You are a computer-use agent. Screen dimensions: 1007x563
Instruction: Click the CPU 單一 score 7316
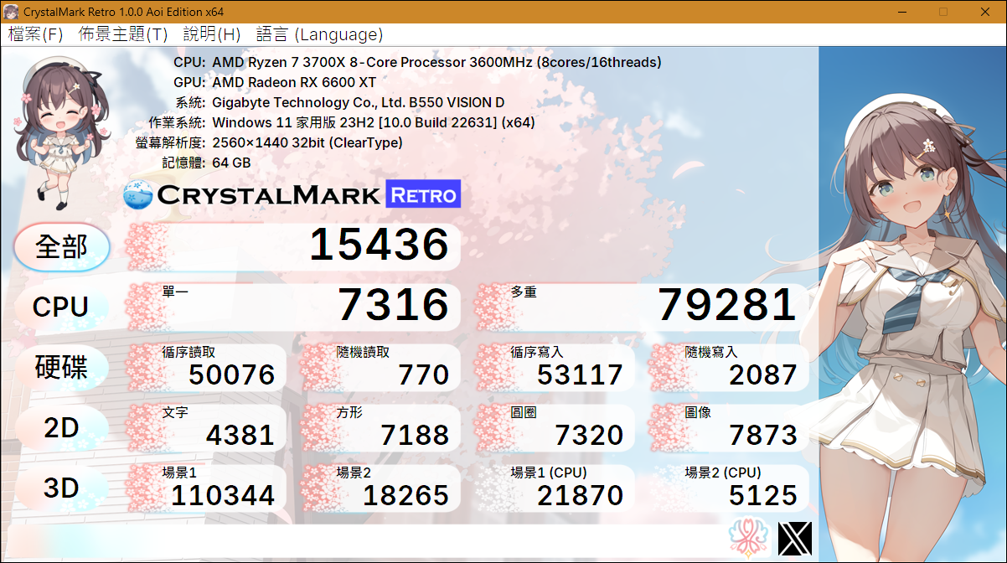coord(394,305)
